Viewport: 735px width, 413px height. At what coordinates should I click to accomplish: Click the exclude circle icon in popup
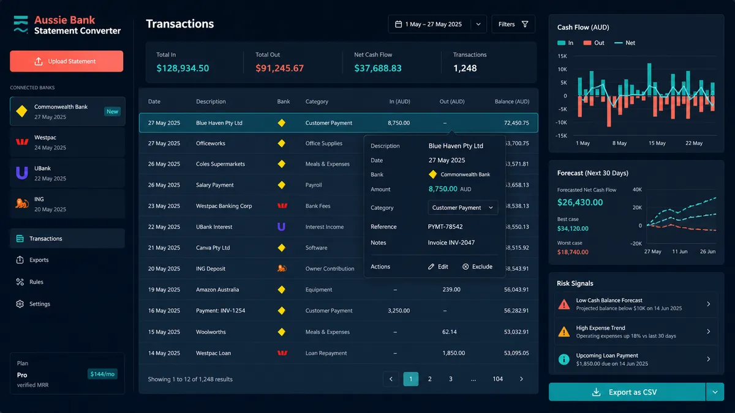coord(466,267)
